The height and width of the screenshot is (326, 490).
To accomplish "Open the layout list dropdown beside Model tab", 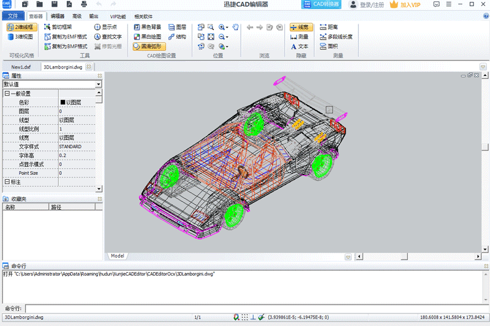I will 348,257.
